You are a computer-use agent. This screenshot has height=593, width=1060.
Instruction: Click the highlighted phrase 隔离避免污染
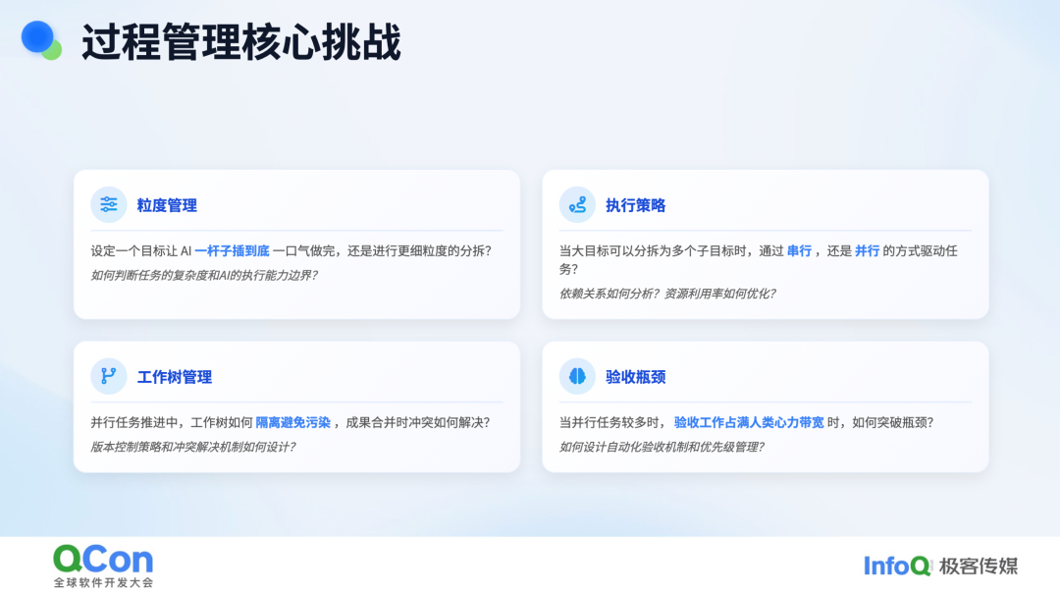coord(293,423)
